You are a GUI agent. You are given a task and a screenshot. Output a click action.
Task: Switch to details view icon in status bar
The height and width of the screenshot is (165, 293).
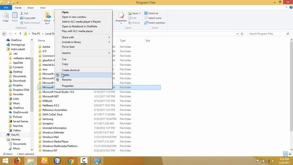tap(285, 154)
